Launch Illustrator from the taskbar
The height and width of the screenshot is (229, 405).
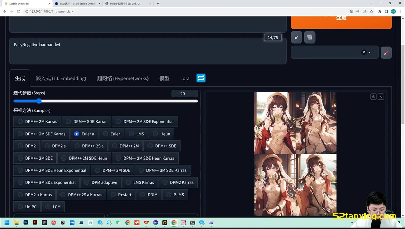pos(35,223)
